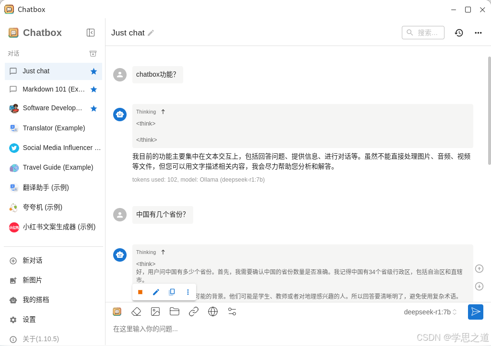
Task: Open the Just chat conversation
Action: pyautogui.click(x=53, y=71)
